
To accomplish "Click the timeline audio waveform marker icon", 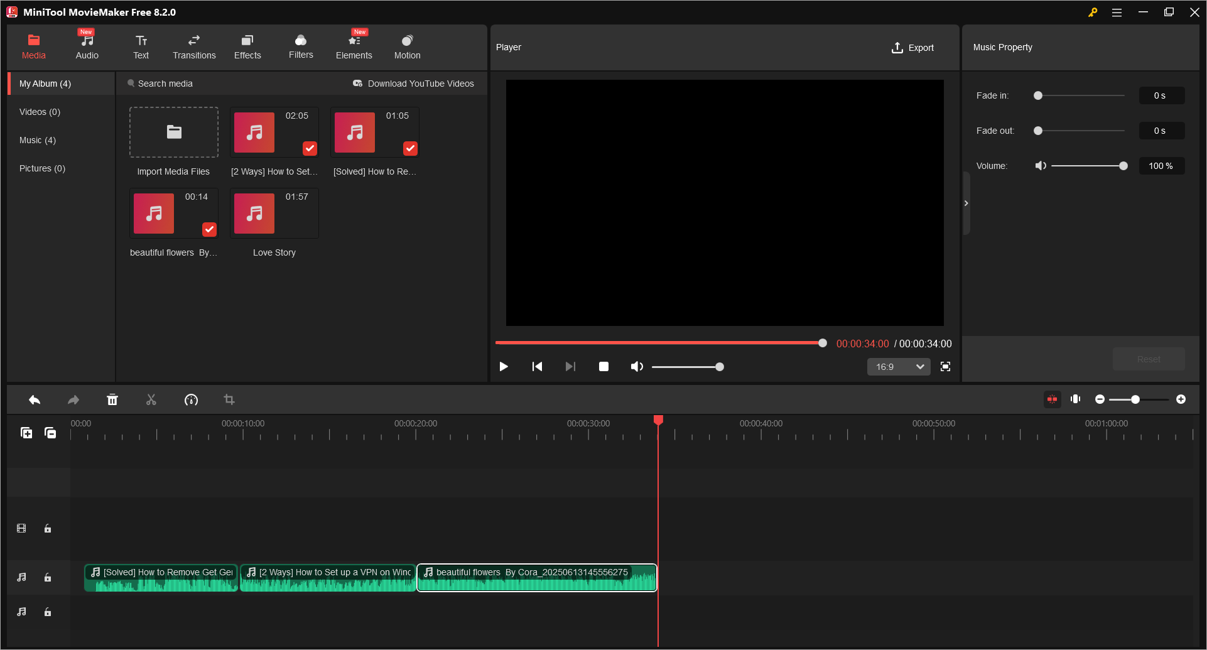I will click(x=1076, y=399).
